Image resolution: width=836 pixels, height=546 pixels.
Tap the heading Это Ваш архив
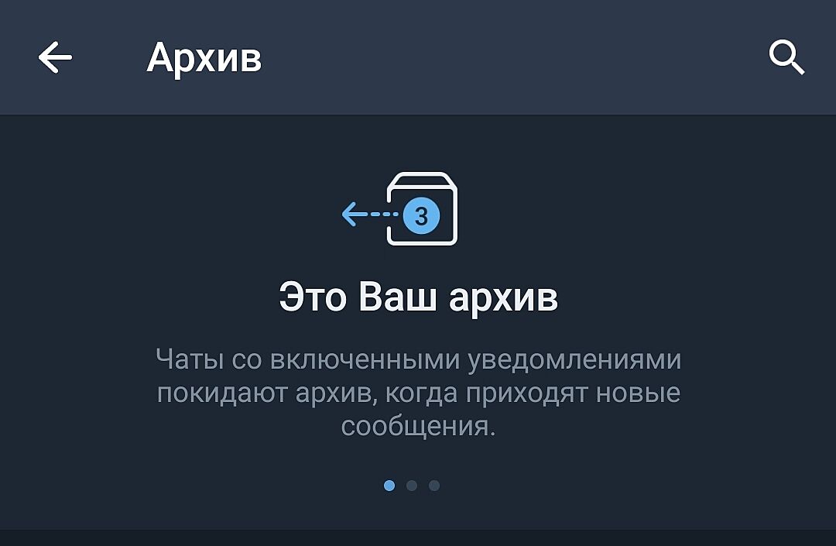click(419, 297)
